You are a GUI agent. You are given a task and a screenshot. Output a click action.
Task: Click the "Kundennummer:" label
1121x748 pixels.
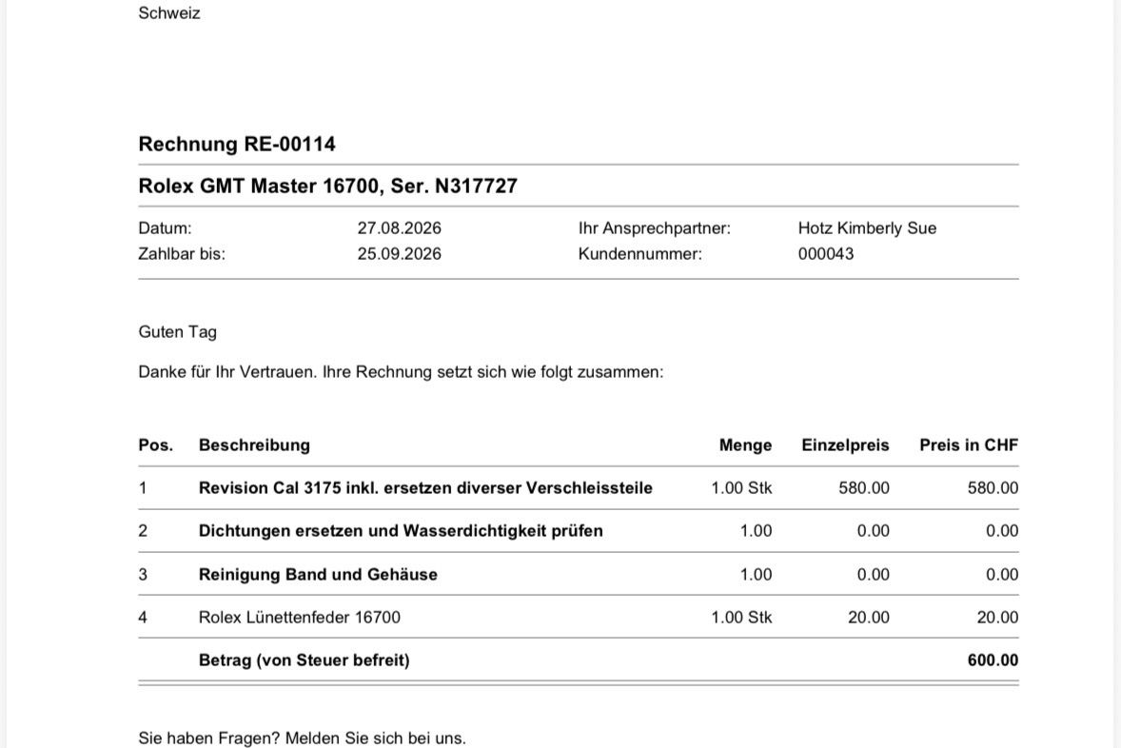pos(639,254)
